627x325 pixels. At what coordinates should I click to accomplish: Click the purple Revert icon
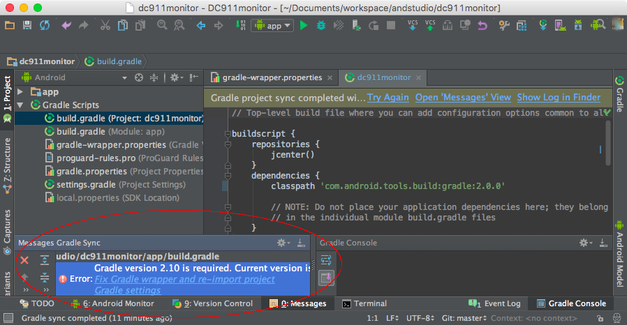tap(482, 26)
